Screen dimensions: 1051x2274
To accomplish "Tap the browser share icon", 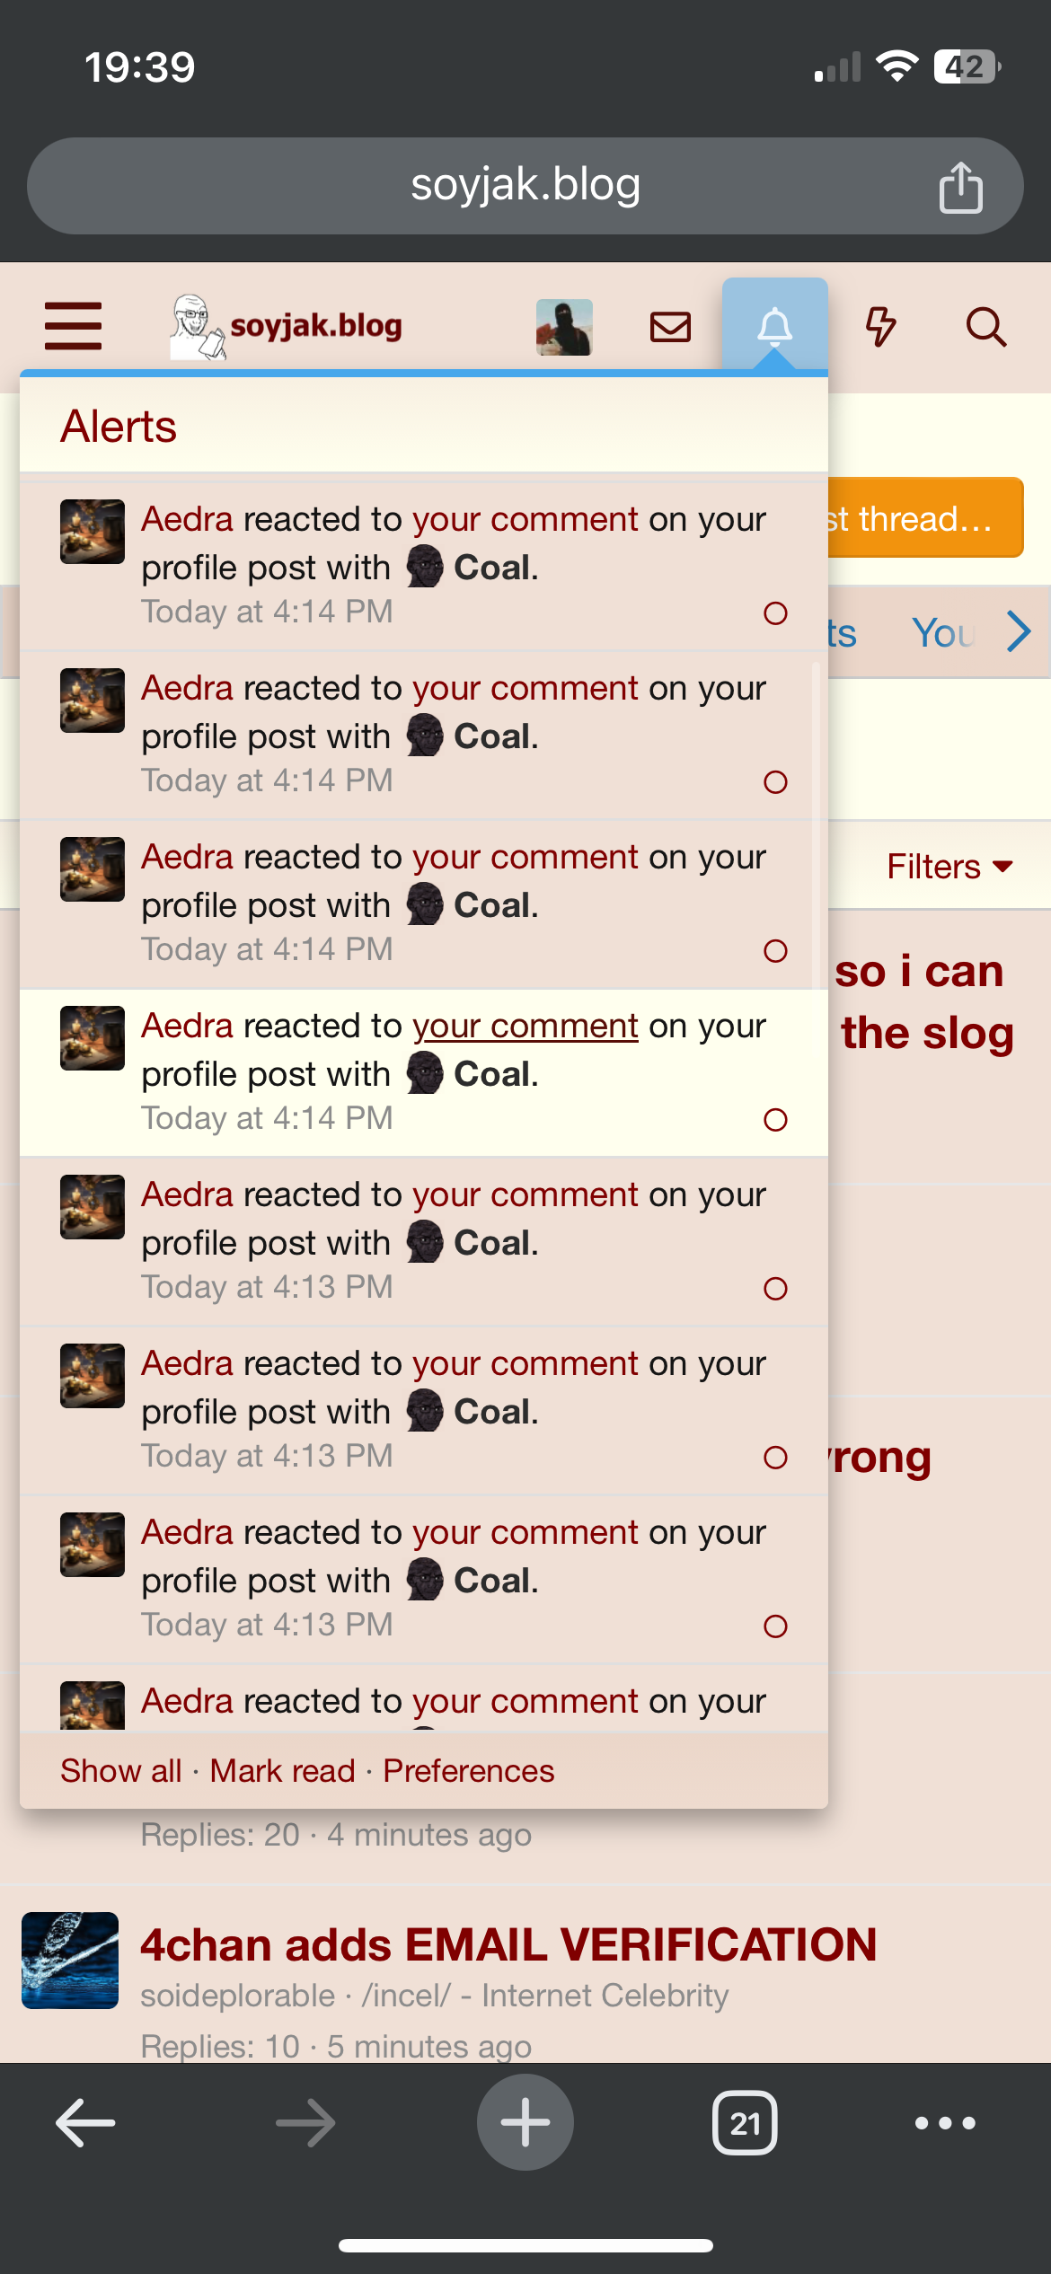I will 960,187.
